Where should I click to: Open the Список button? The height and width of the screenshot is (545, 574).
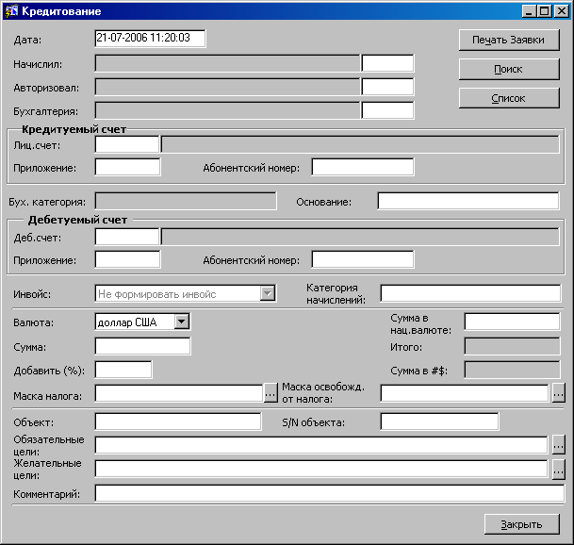click(509, 98)
